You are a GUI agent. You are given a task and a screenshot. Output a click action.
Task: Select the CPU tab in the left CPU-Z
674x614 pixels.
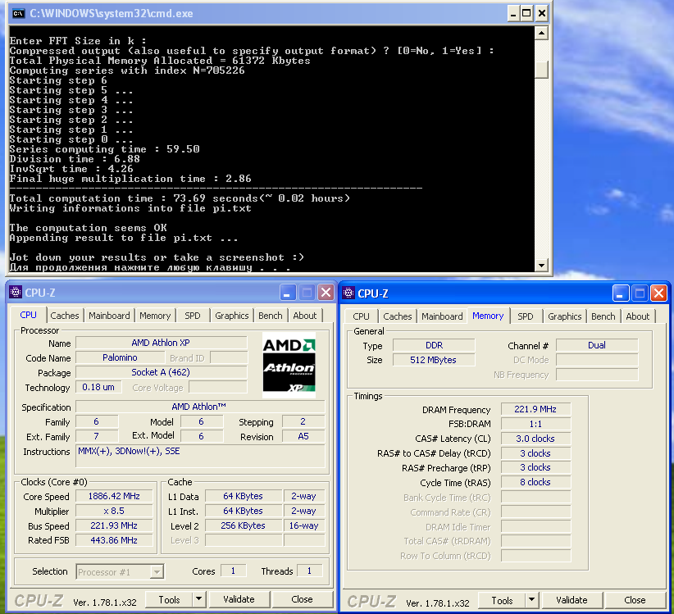click(29, 315)
